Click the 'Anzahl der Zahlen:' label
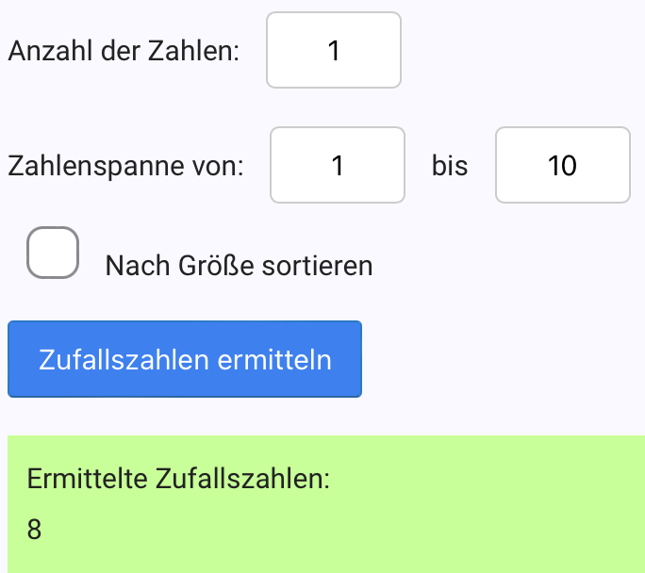 pyautogui.click(x=123, y=51)
